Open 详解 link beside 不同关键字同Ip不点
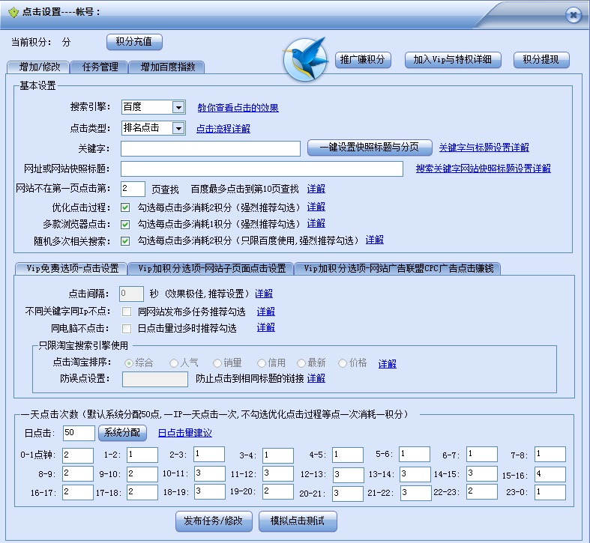590x543 pixels. pos(265,312)
